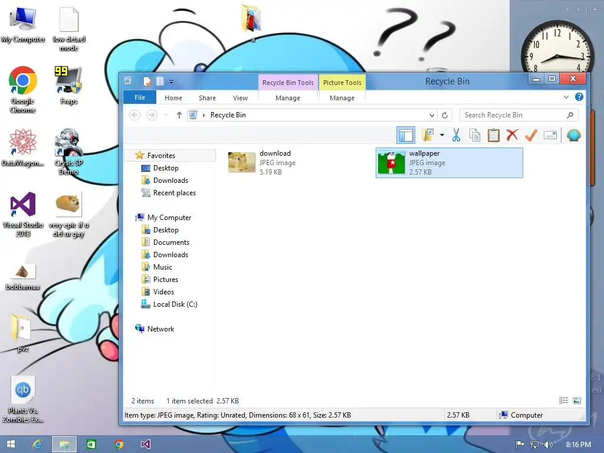Open Manage tab under Picture Tools

point(342,98)
